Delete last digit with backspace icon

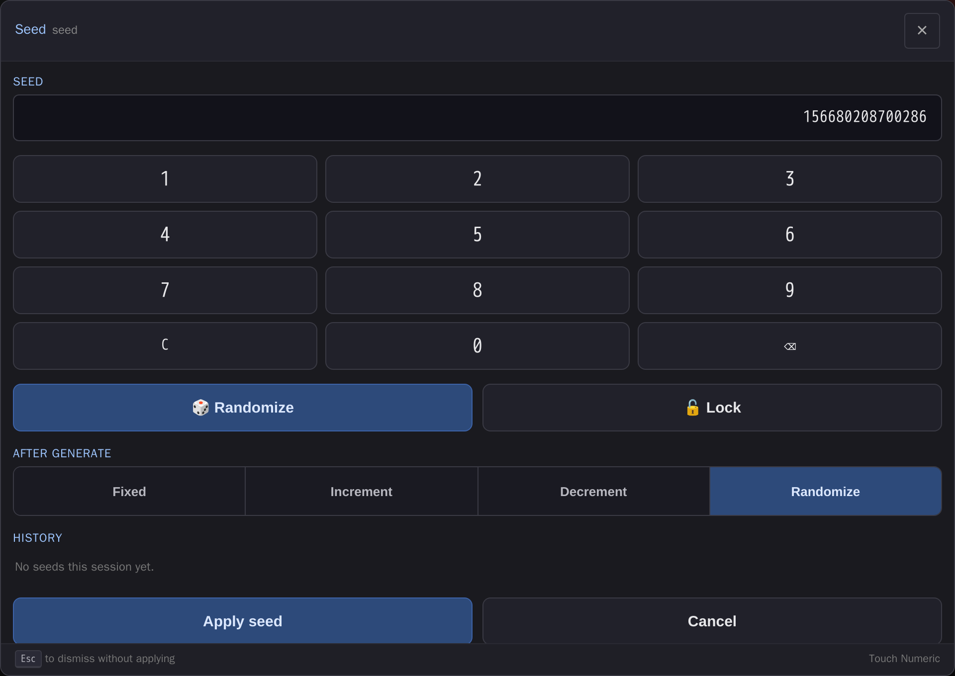coord(789,346)
